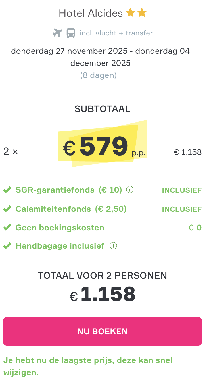Image resolution: width=209 pixels, height=382 pixels.
Task: Click the bus transfer icon
Action: [x=71, y=33]
